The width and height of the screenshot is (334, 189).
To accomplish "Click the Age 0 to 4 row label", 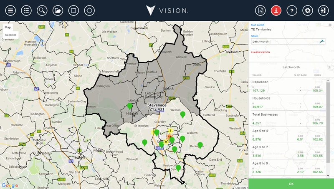I will click(x=260, y=131).
